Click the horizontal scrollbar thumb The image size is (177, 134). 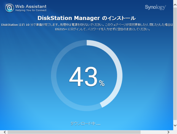(x=74, y=132)
